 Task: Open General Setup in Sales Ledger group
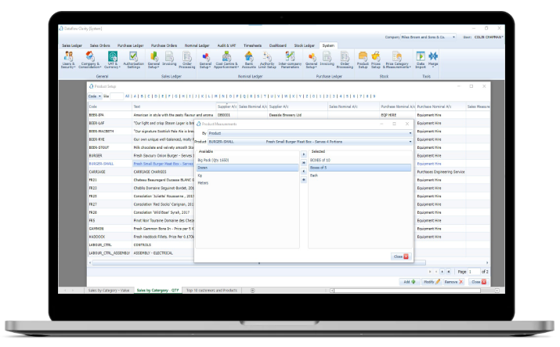[154, 60]
